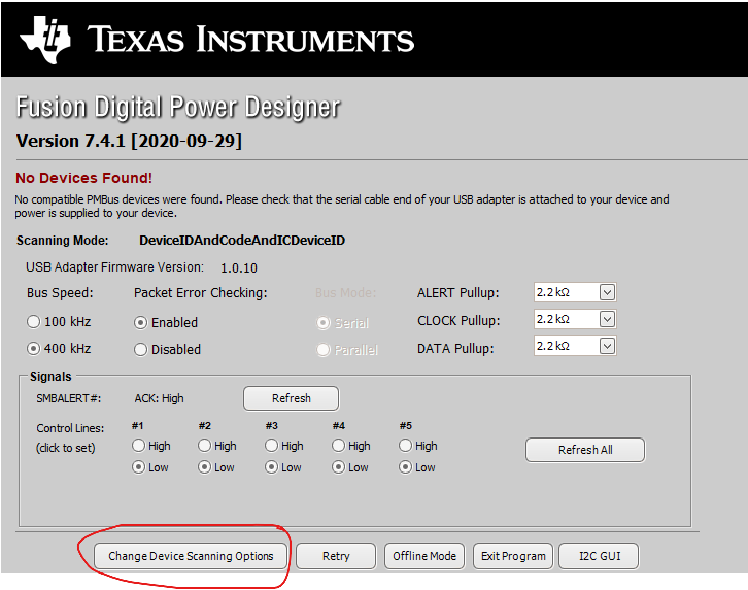The width and height of the screenshot is (748, 590).
Task: Retry the device scan
Action: click(336, 557)
